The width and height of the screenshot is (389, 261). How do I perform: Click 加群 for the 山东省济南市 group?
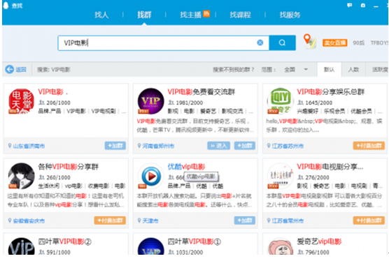115,145
